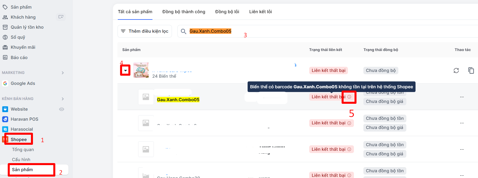Screen dimensions: 478x178
Task: Click the Trạng thái liên kết column header
Action: [x=326, y=50]
